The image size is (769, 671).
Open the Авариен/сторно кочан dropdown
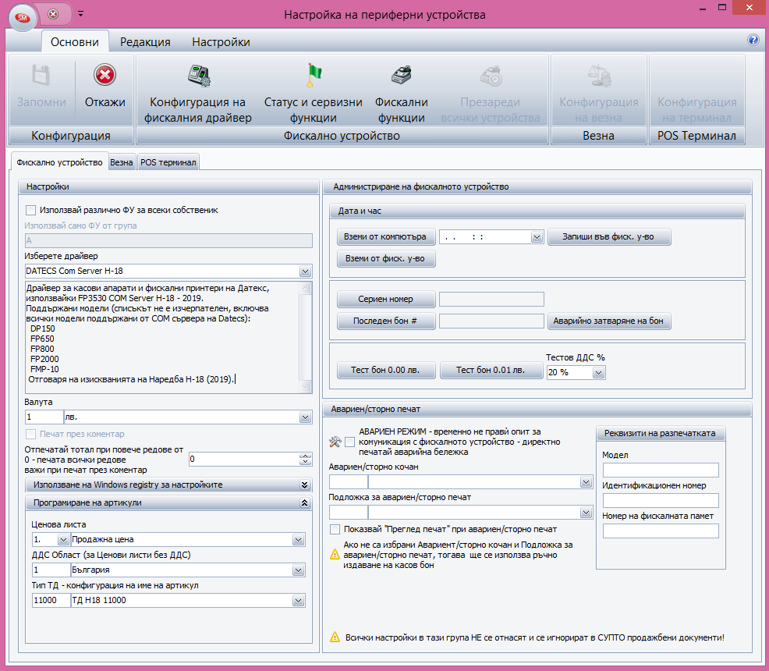click(x=586, y=482)
